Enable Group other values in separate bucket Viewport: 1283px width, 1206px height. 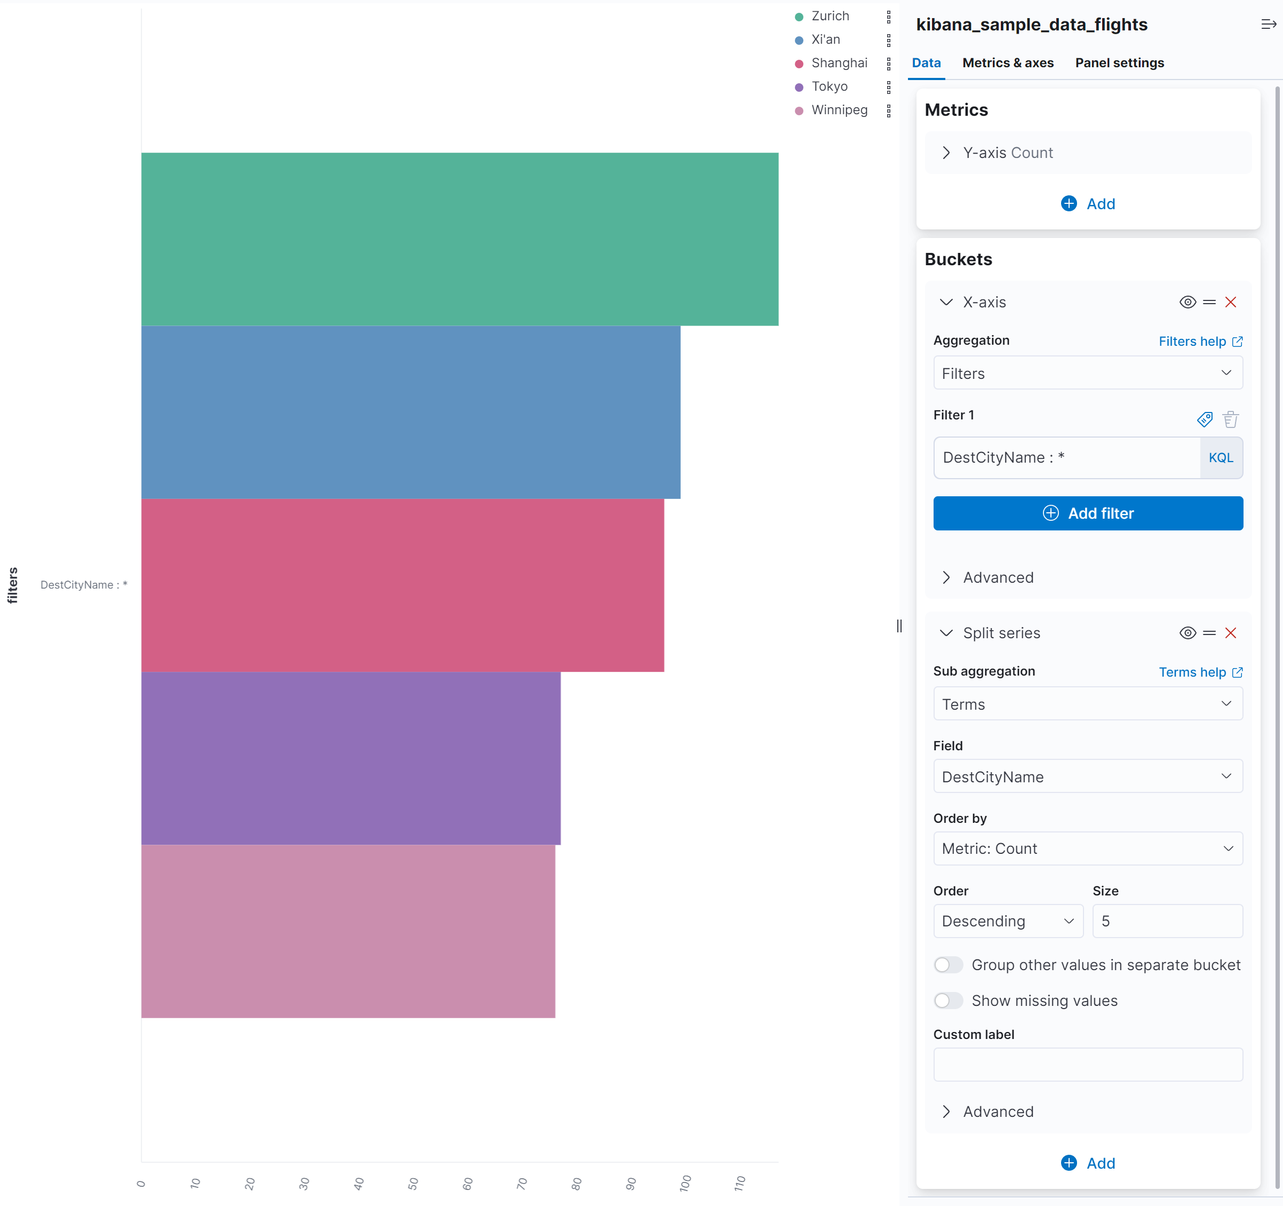[948, 965]
